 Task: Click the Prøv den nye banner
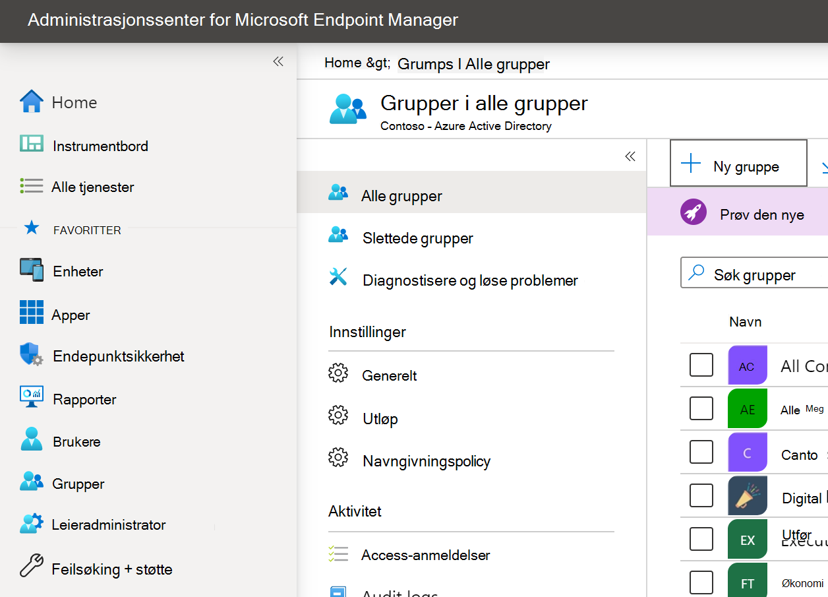pos(738,212)
